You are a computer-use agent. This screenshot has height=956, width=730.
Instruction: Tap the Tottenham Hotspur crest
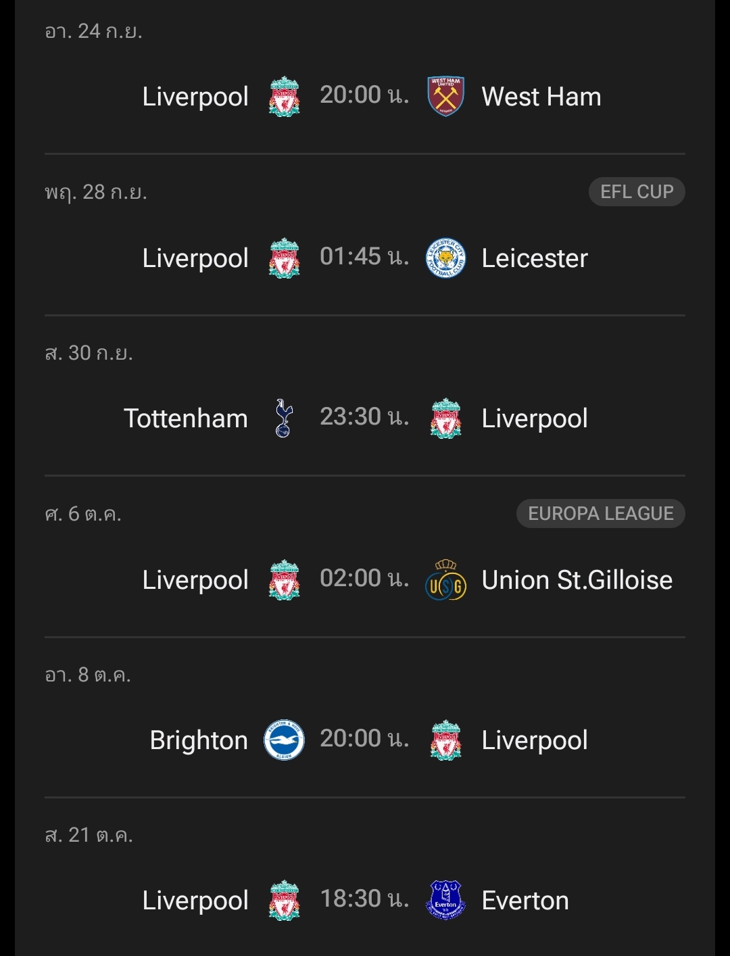tap(284, 418)
